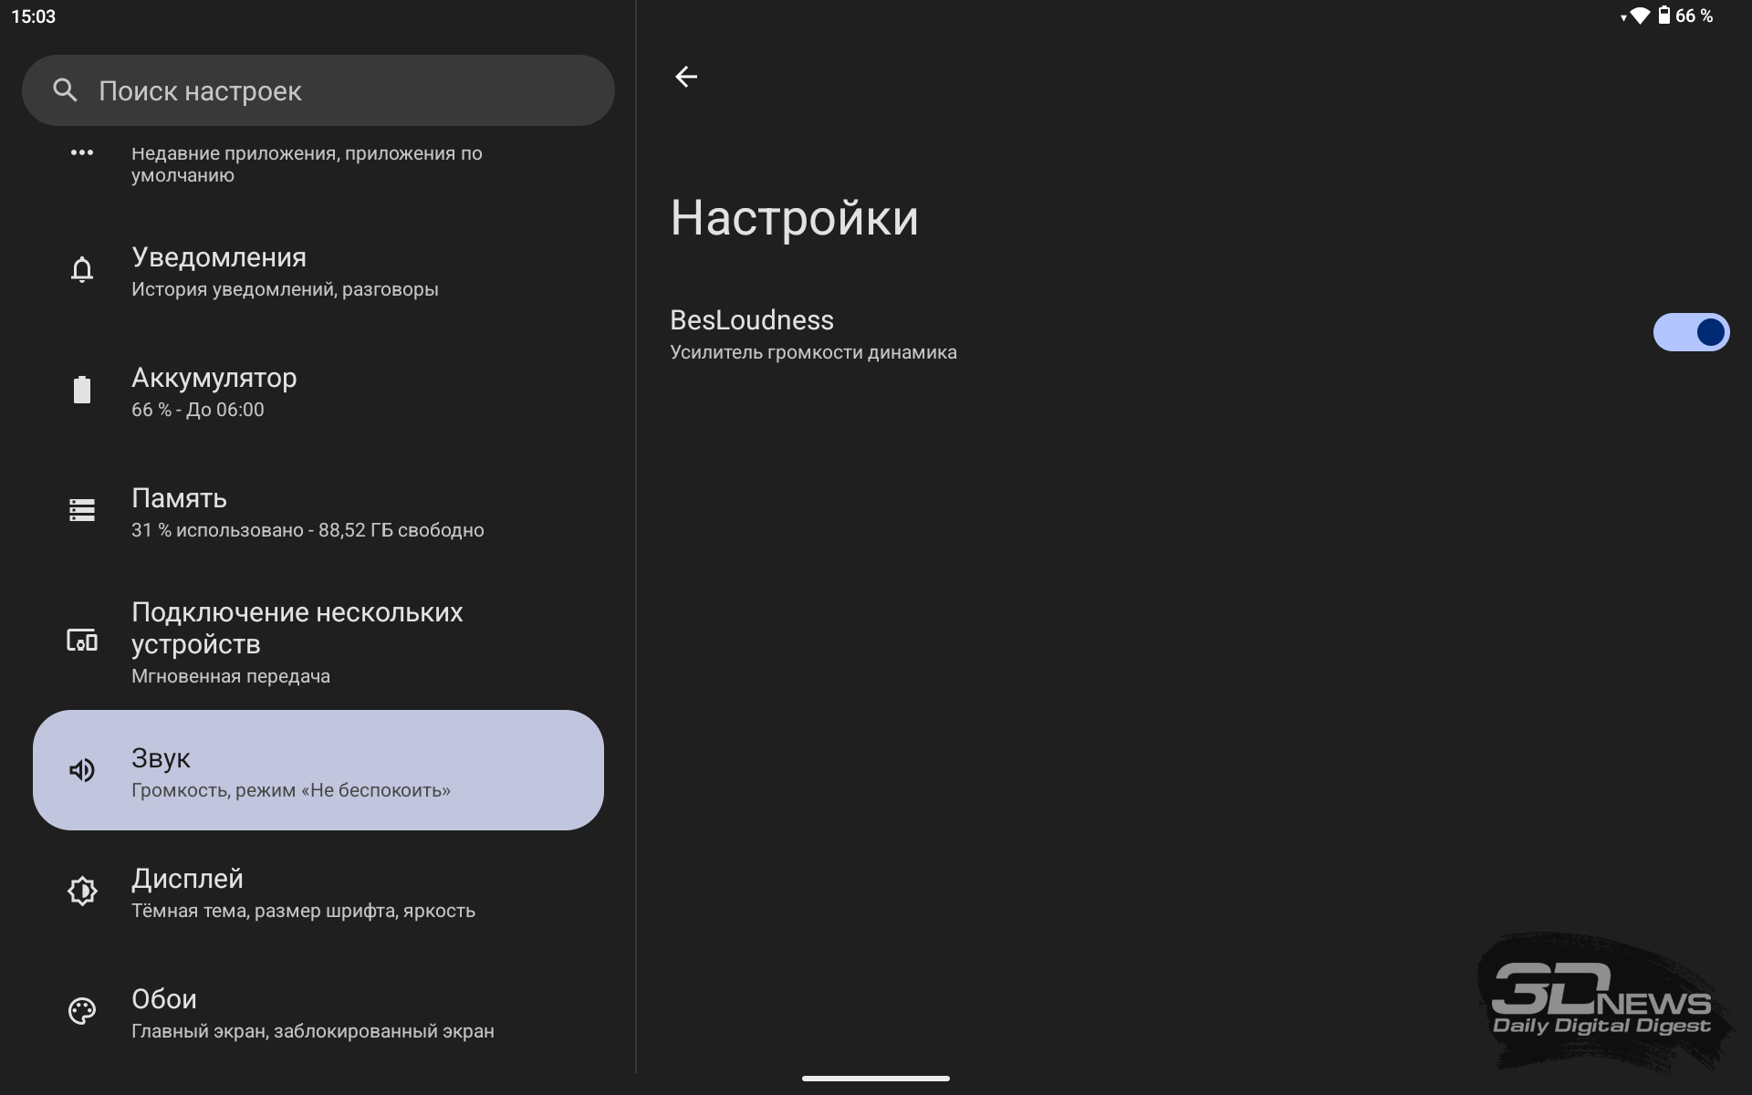
Task: Open the Аккумулятор settings
Action: (318, 391)
